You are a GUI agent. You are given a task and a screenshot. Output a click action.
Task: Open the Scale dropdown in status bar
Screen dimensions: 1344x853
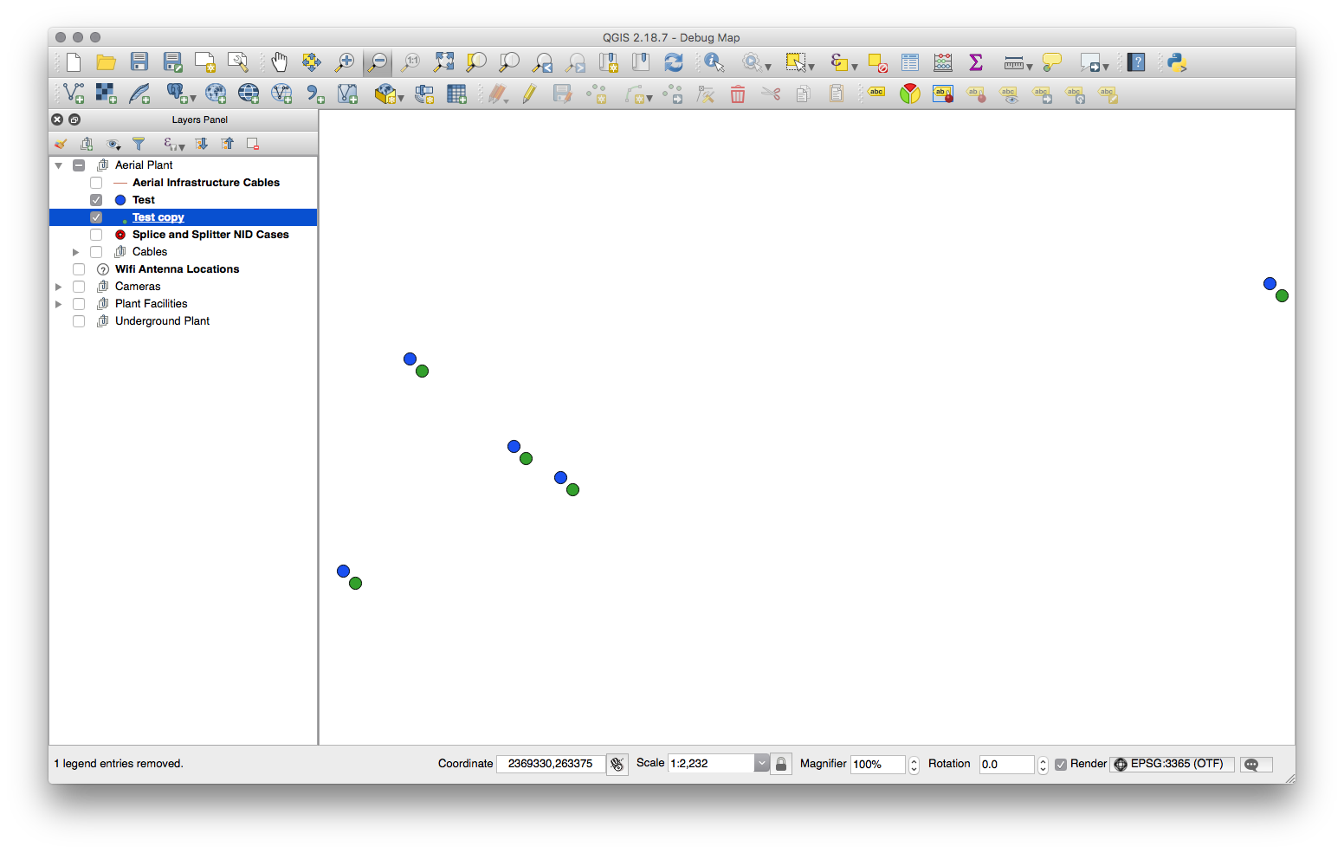(761, 763)
